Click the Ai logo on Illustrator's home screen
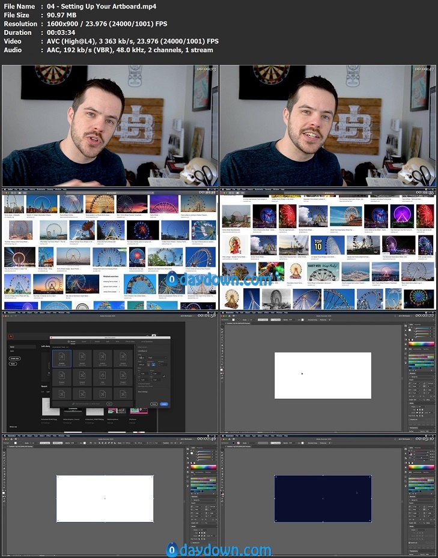 tap(11, 336)
